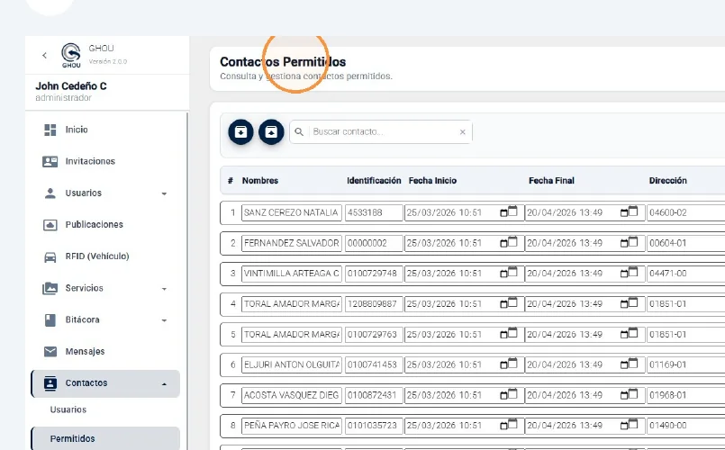Click the Identificación column header
Viewport: 725px width, 450px height.
[x=374, y=181]
